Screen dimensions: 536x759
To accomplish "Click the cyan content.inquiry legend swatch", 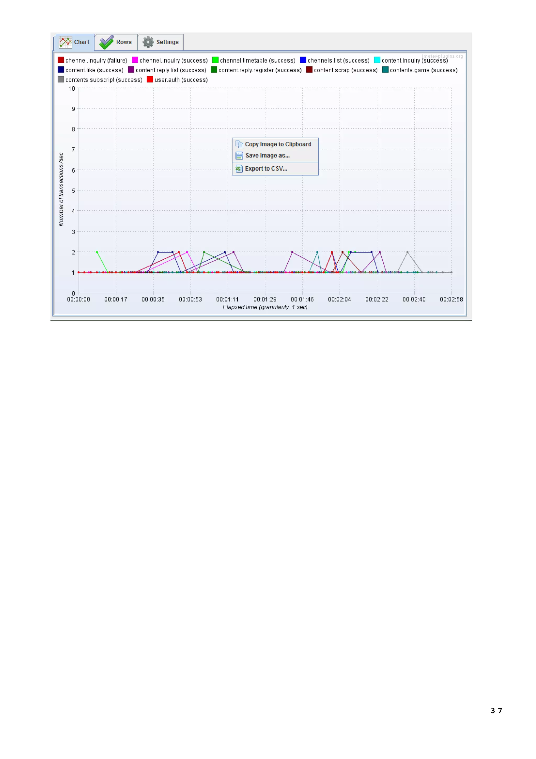I will (x=377, y=60).
